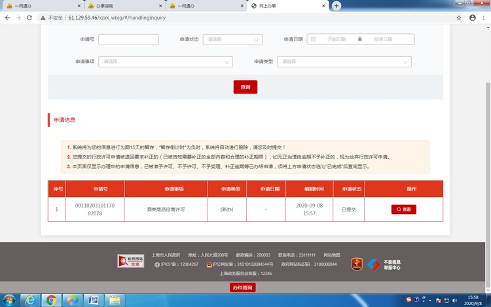Image resolution: width=491 pixels, height=307 pixels.
Task: Open the Chrome profile avatar icon
Action: point(472,18)
